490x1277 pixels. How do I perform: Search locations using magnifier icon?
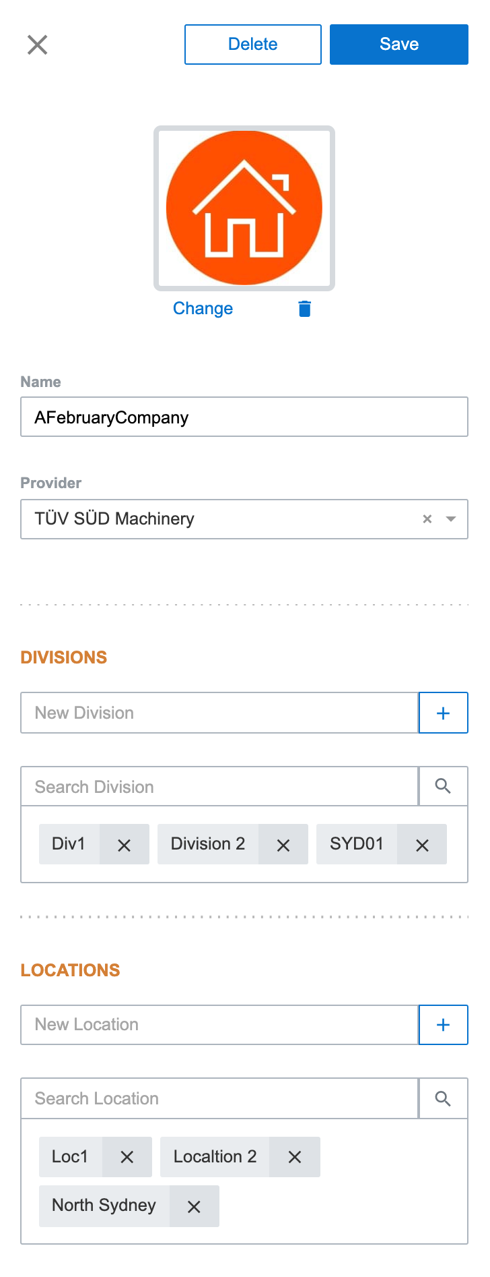pyautogui.click(x=443, y=1098)
